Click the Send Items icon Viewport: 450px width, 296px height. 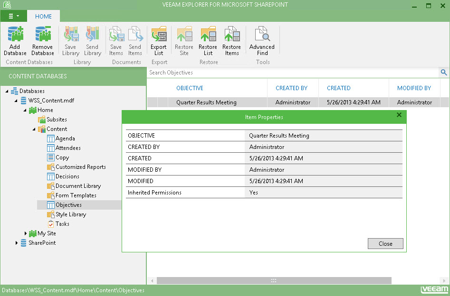pos(135,34)
